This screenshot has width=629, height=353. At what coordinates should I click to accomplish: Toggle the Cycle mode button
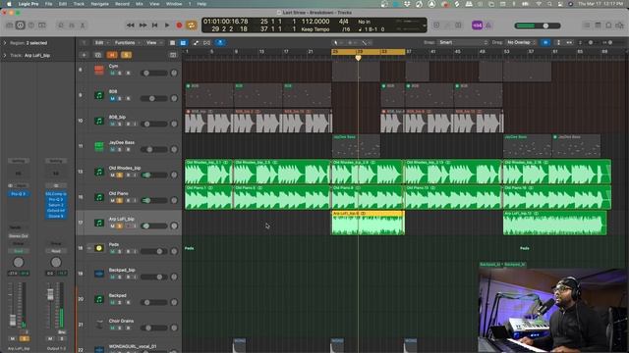[192, 25]
